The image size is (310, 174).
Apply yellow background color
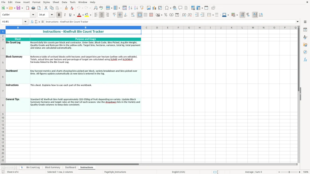(x=87, y=15)
